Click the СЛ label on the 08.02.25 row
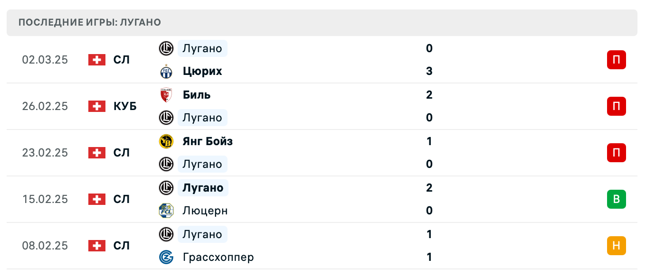 [122, 246]
